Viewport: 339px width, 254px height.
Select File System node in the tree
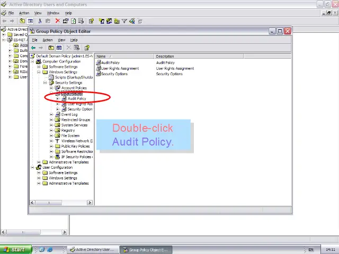70,135
